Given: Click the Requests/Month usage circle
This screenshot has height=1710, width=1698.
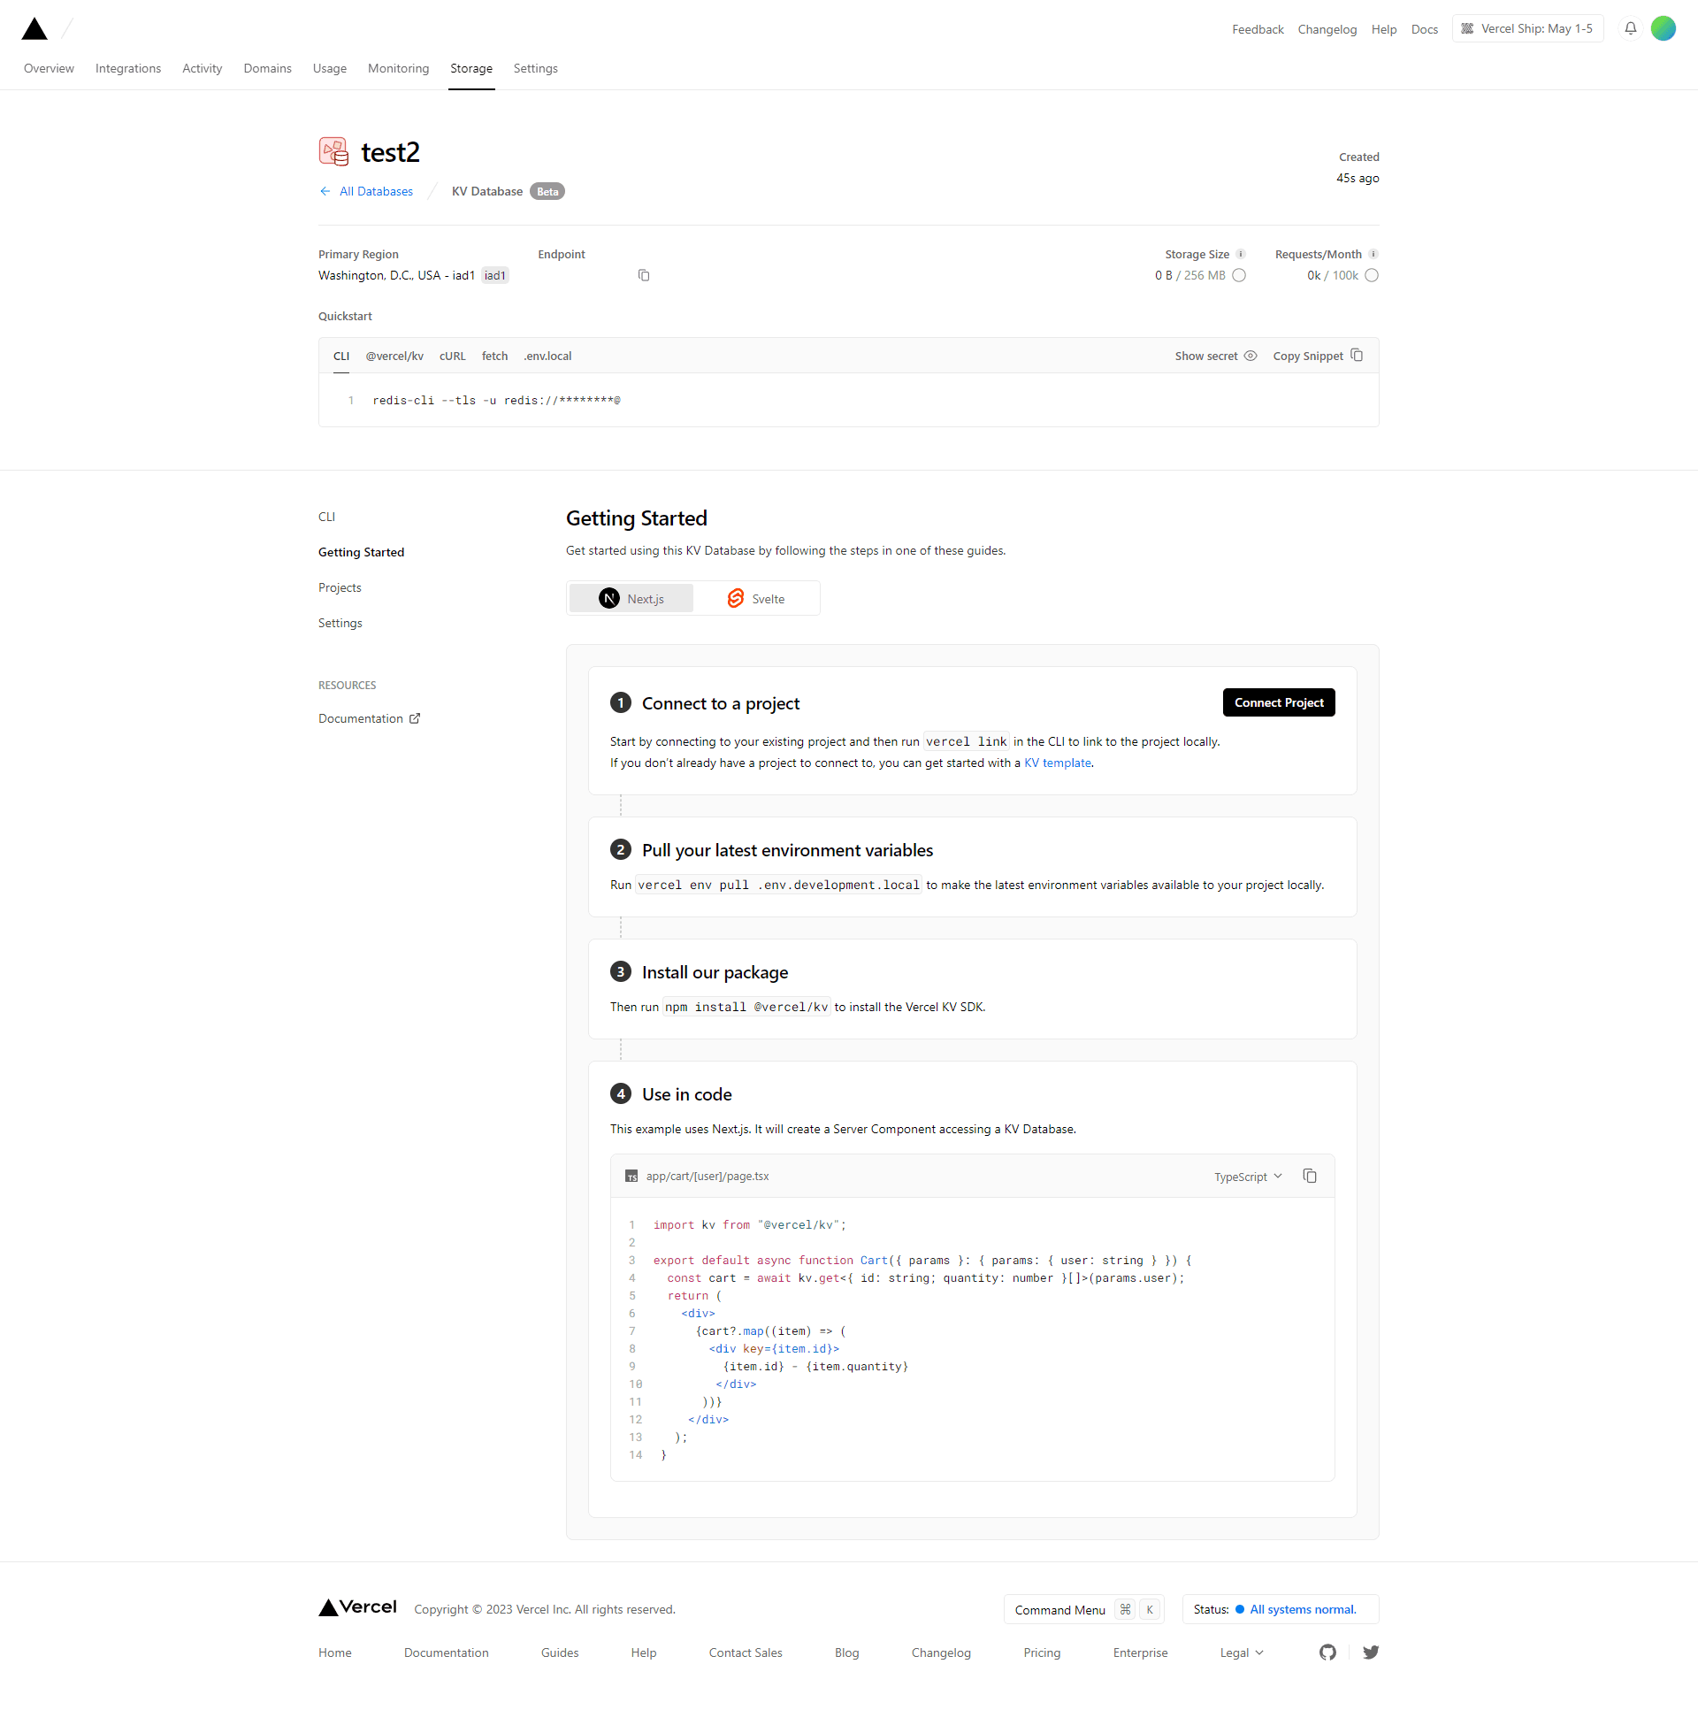Looking at the screenshot, I should [x=1372, y=275].
